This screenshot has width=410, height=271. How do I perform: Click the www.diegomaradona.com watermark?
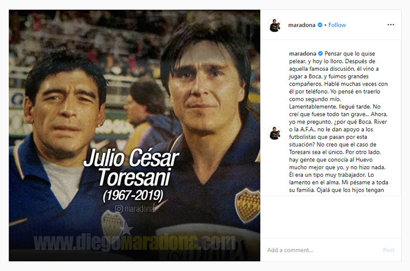click(135, 243)
